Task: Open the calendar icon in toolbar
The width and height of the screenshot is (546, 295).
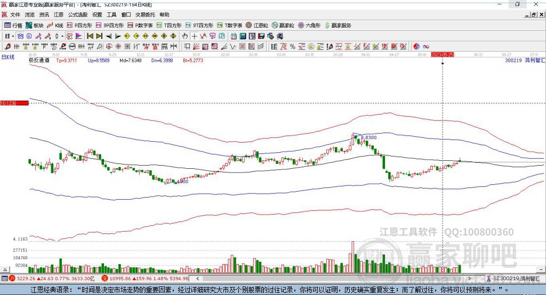Action: pos(234,36)
